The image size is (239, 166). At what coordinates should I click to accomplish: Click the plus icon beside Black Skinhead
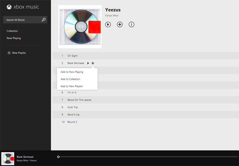93,63
